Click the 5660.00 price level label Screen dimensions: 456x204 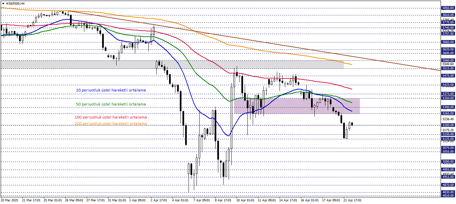point(448,42)
